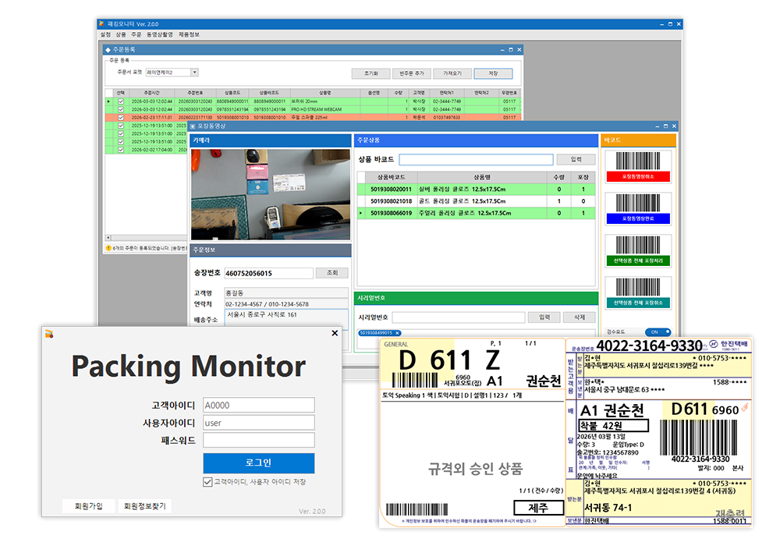Viewport: 780px width, 546px height.
Task: Uncheck the save customer and user ID checkbox
Action: [x=207, y=482]
